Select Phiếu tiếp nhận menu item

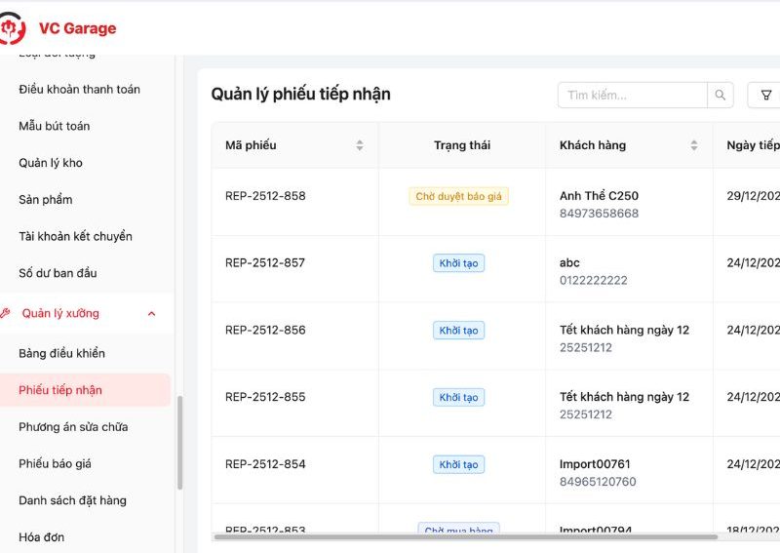pos(60,390)
